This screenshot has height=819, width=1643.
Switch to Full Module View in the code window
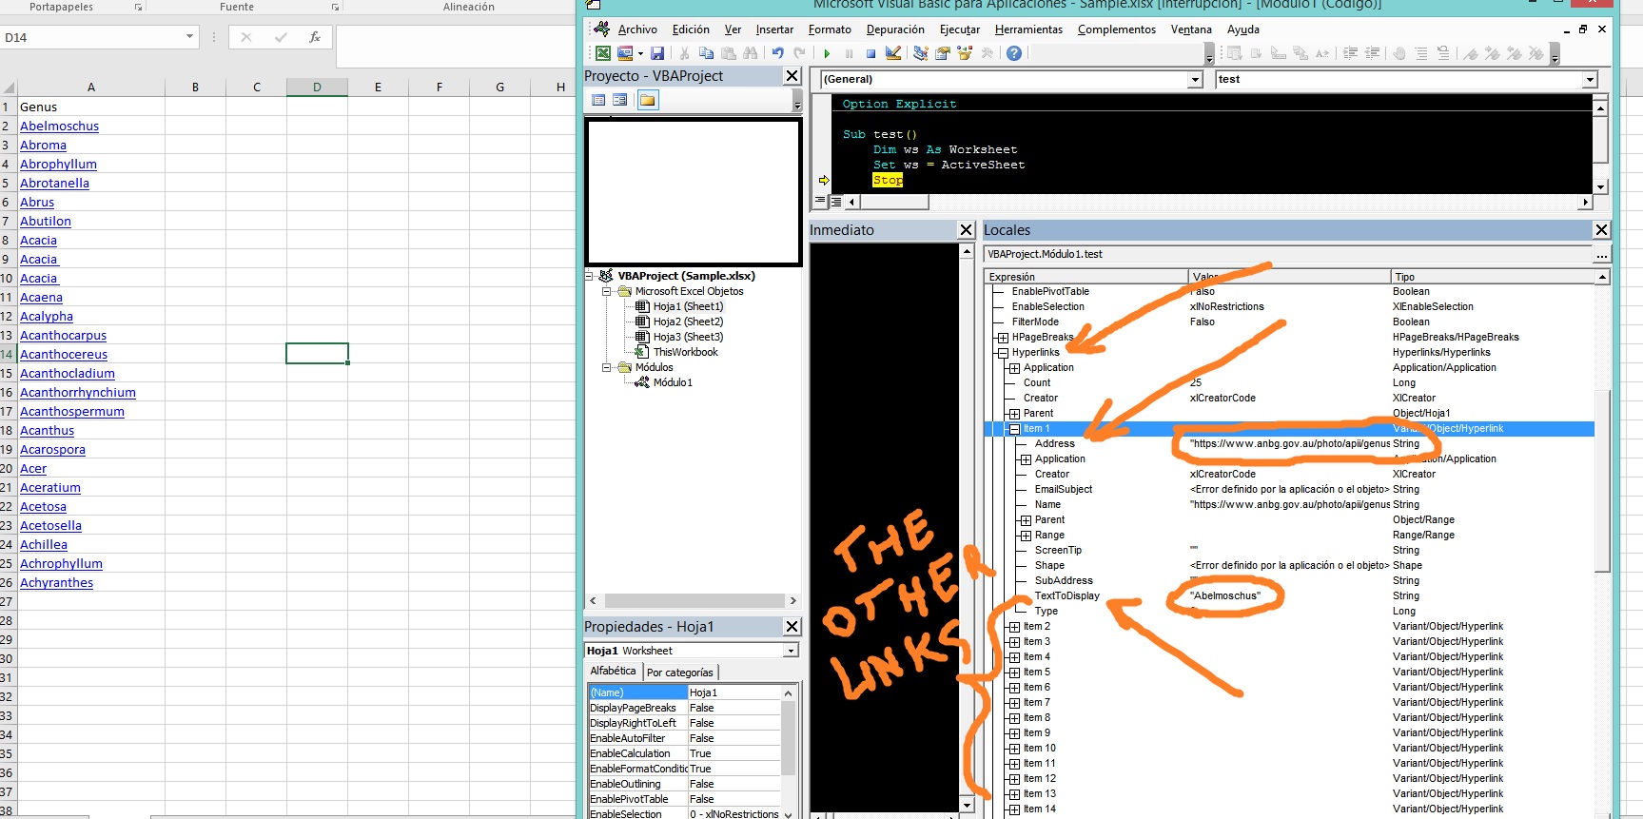tap(836, 202)
